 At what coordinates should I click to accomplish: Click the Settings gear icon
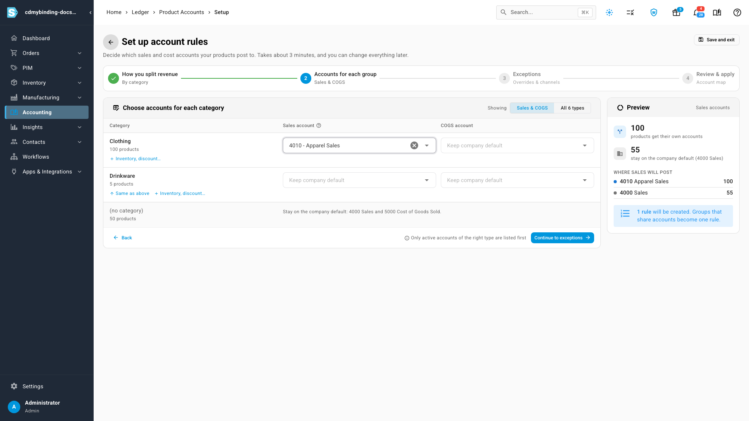[14, 386]
